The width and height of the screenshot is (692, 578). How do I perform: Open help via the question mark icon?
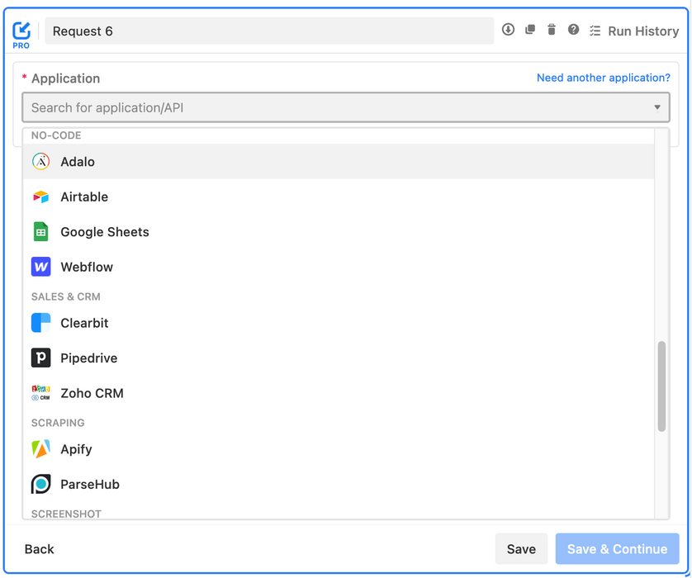pyautogui.click(x=573, y=30)
